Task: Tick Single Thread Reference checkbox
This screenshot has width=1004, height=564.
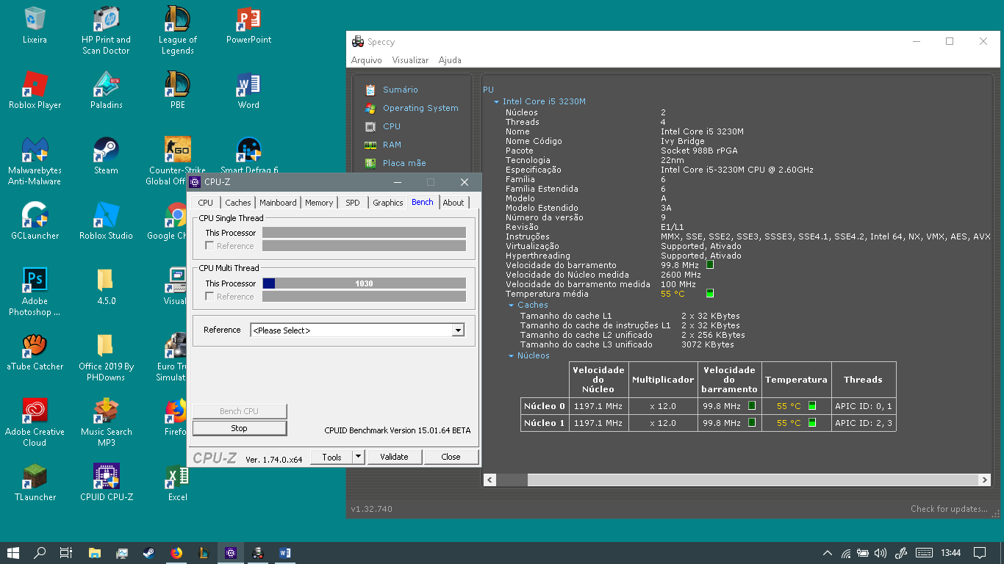Action: pos(209,246)
